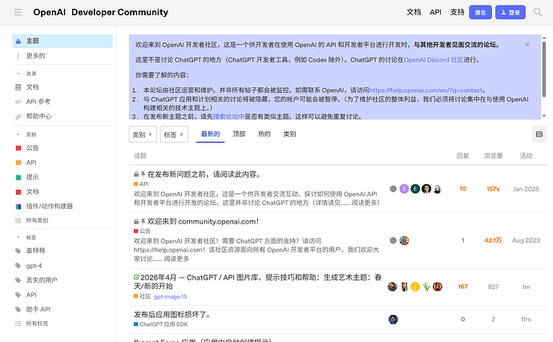Open topic 欢迎来到 community.openai.com!
Screen dimensions: 553x342
203,221
